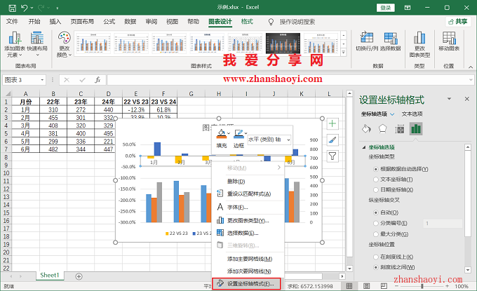Viewport: 477px width, 291px height.
Task: Select the Sheet1 worksheet tab
Action: [50, 276]
